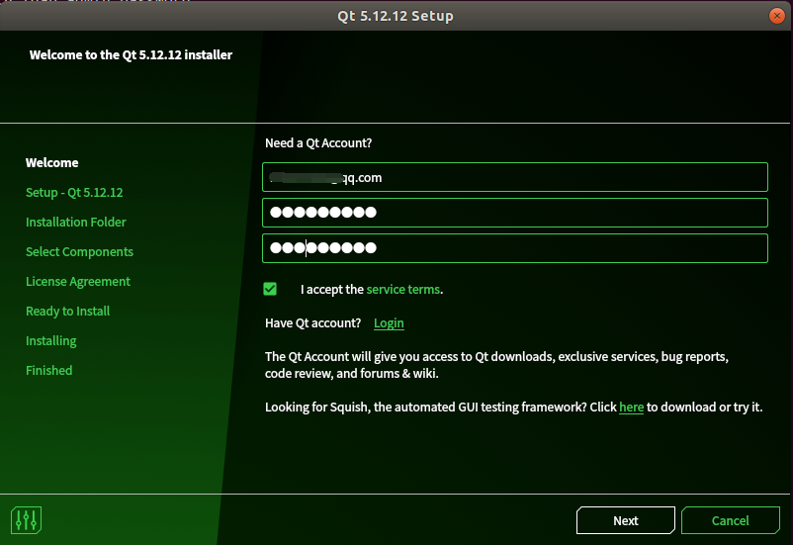This screenshot has width=793, height=545.
Task: Close the Qt 5.12.12 Setup window
Action: coord(777,16)
